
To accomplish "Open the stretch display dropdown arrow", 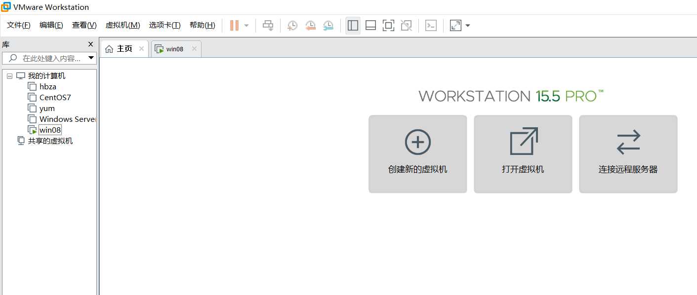I will [467, 25].
